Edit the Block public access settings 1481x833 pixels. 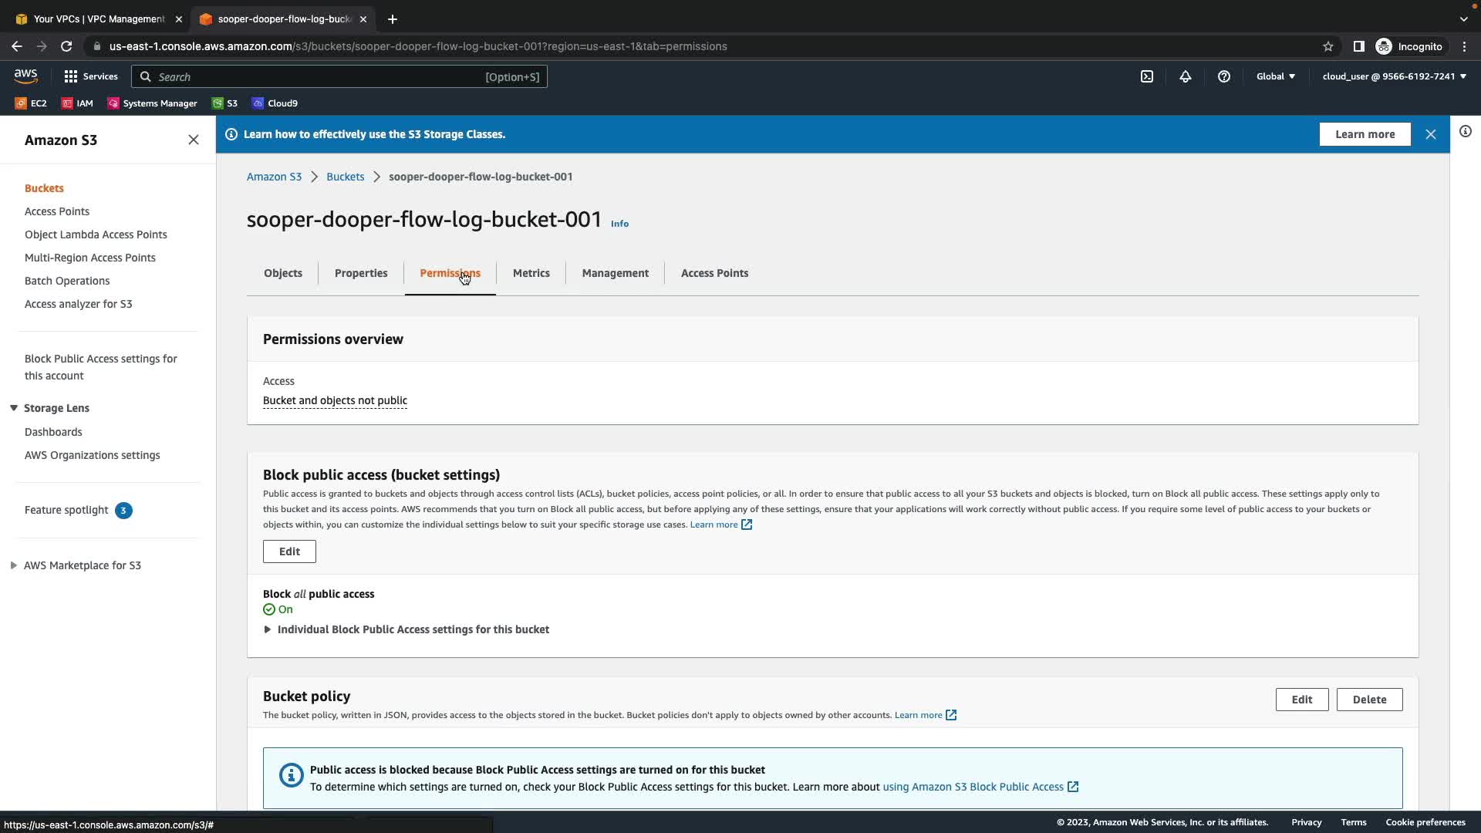[x=289, y=551]
